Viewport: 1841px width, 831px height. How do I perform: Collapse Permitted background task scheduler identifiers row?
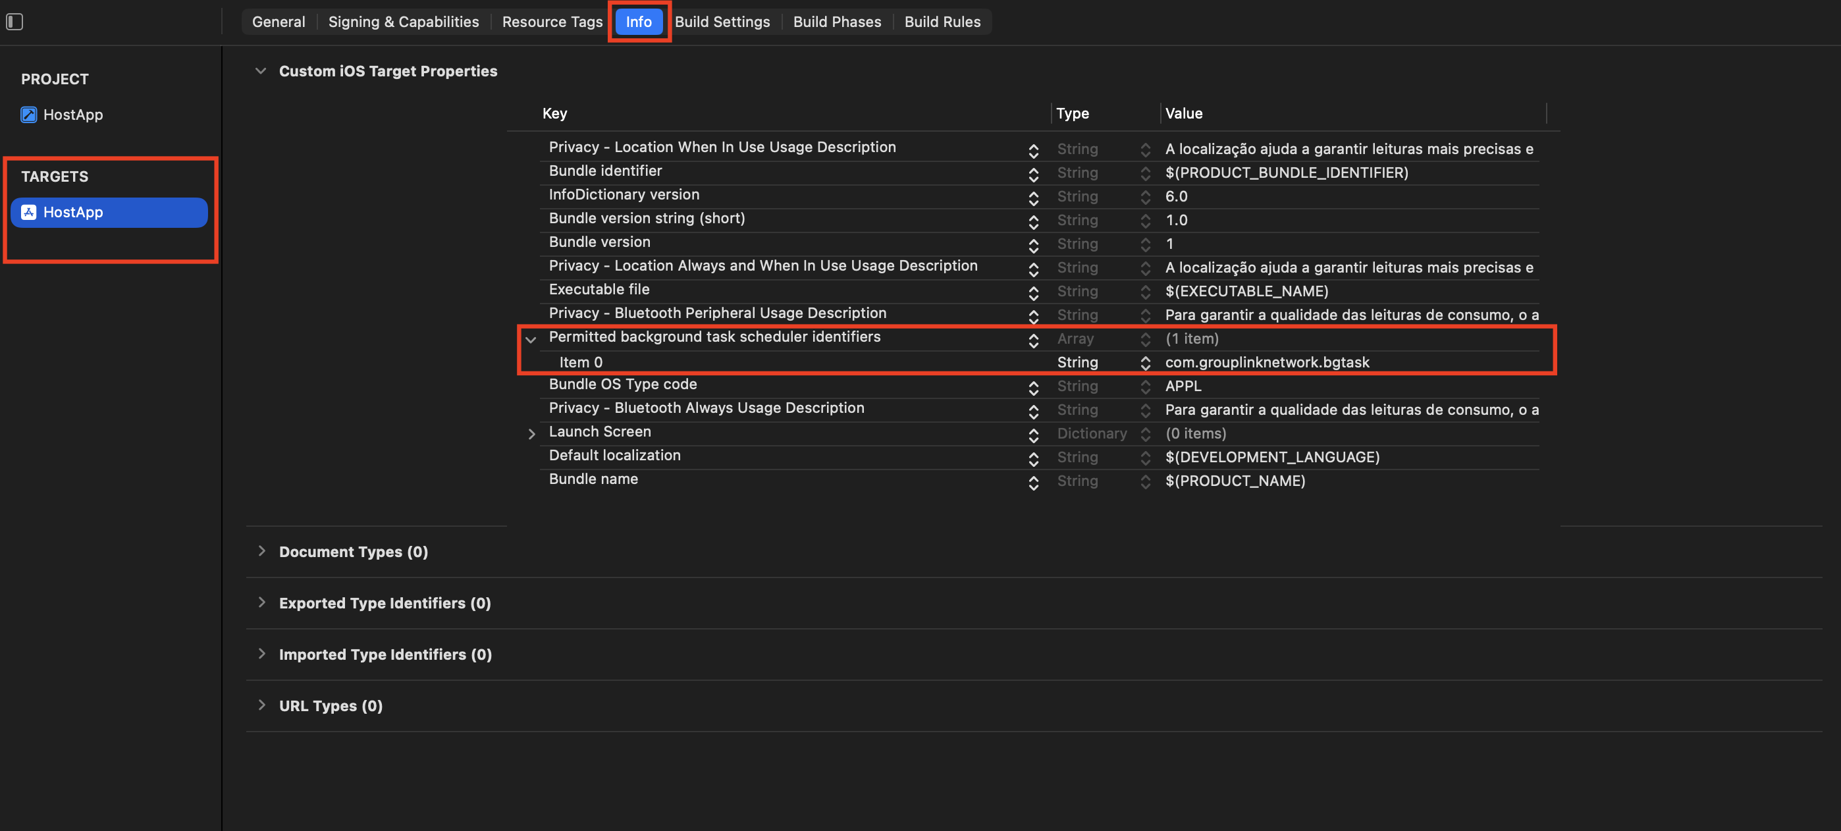531,339
